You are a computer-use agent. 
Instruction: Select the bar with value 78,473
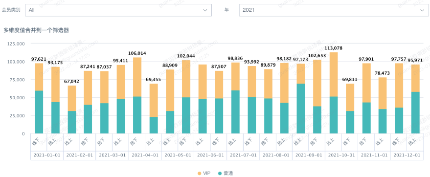click(x=383, y=106)
